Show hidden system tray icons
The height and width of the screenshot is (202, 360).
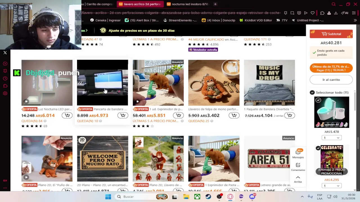[x=302, y=197]
